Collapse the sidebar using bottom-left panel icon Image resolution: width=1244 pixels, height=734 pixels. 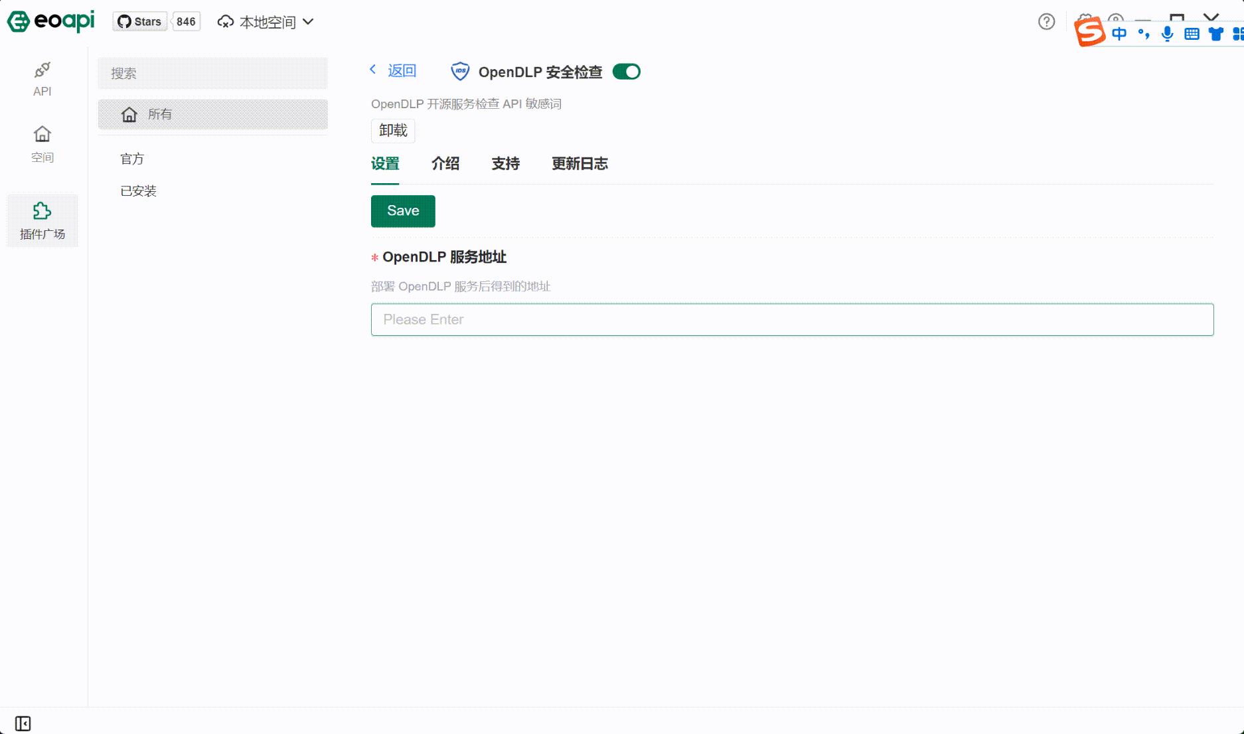24,723
